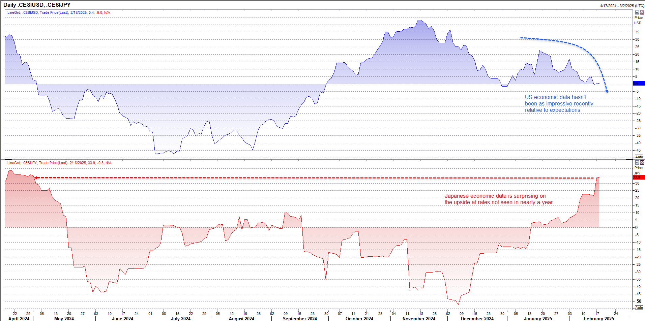Screen dimensions: 645x321
Task: Click August 2024 on the time axis
Action: click(x=241, y=319)
